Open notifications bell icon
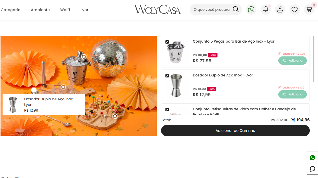 point(266,9)
